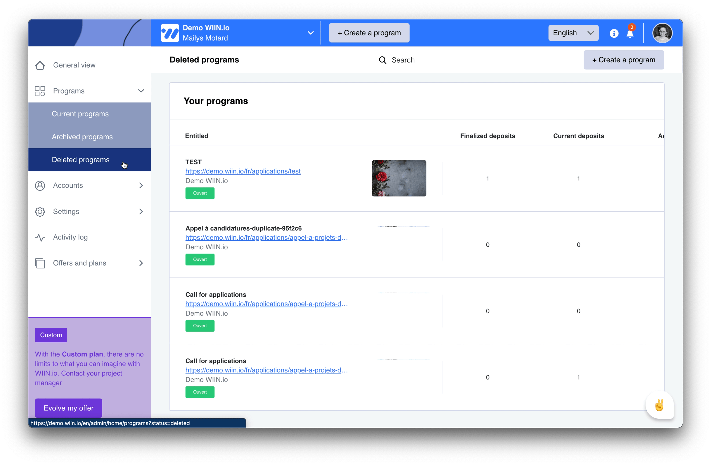This screenshot has height=465, width=711.
Task: Click into the Search field
Action: coord(403,60)
